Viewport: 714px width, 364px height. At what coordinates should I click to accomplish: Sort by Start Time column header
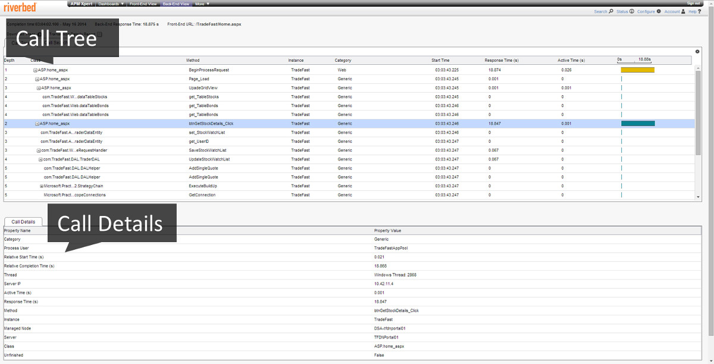click(x=440, y=60)
